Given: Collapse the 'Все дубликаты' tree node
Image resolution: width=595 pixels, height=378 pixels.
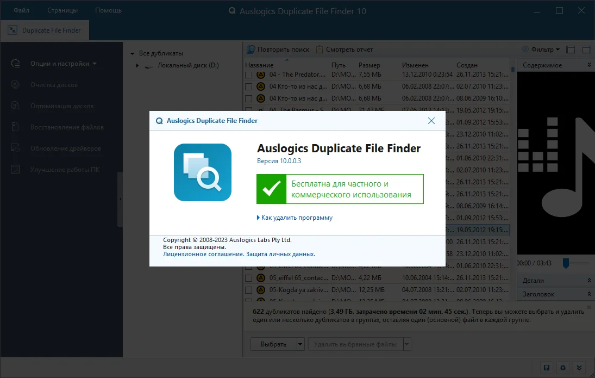Looking at the screenshot, I should click(133, 53).
